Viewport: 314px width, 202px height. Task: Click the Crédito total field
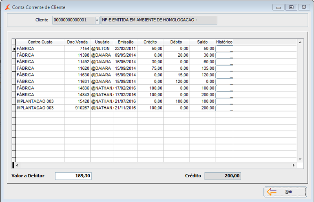pyautogui.click(x=223, y=176)
